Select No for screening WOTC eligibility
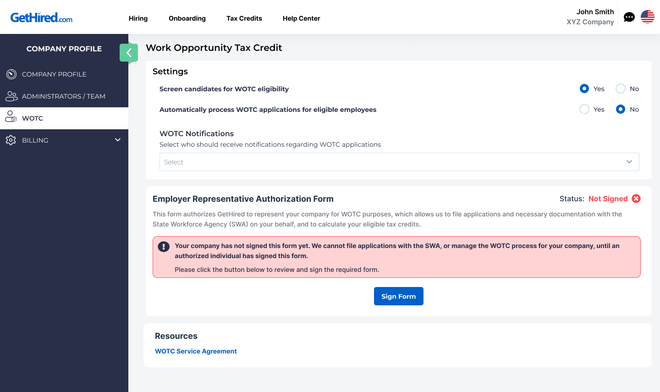The image size is (660, 392). coord(621,88)
